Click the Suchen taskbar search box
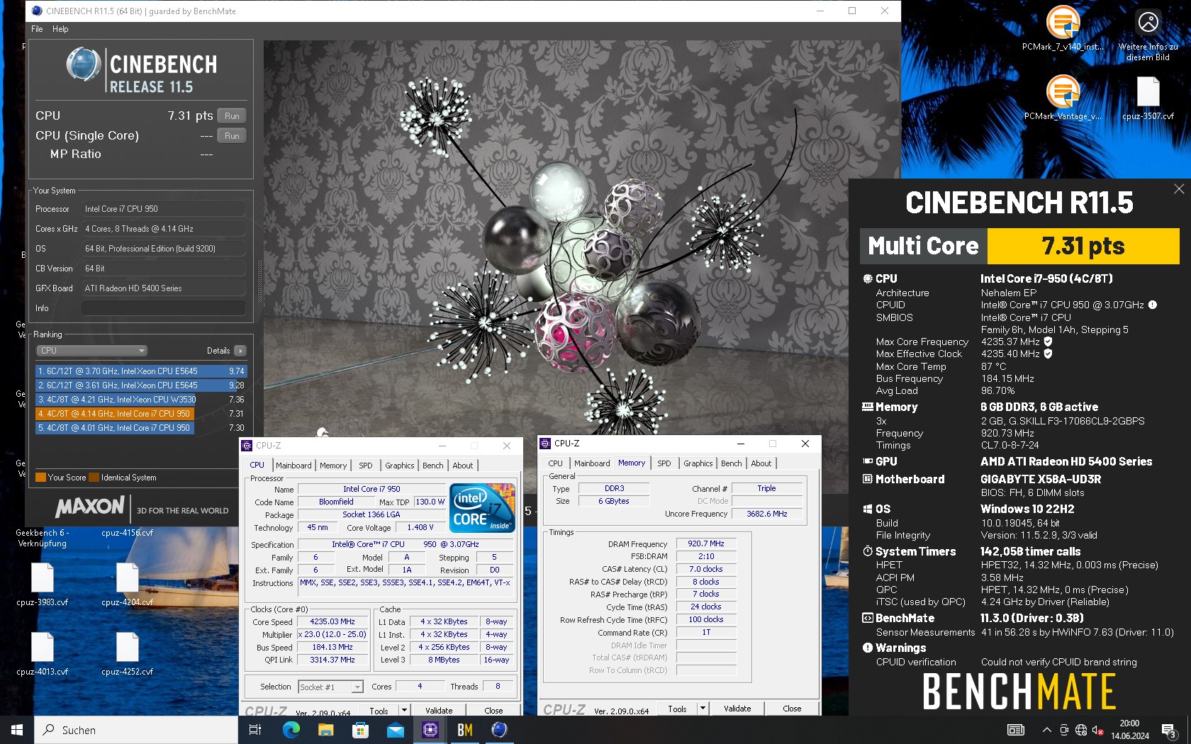The image size is (1191, 744). (136, 730)
